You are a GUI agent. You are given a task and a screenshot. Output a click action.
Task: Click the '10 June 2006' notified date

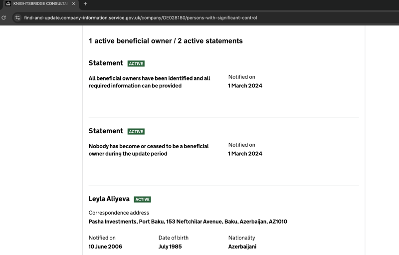[x=105, y=247]
